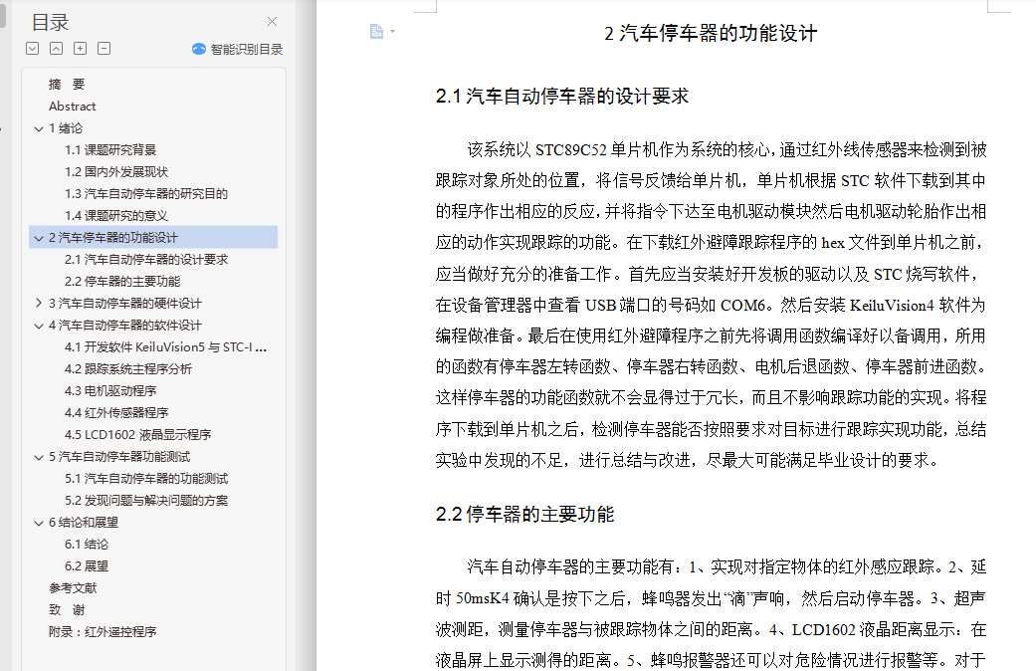Image resolution: width=1036 pixels, height=671 pixels.
Task: Go to 摘 要 in outline
Action: (67, 84)
